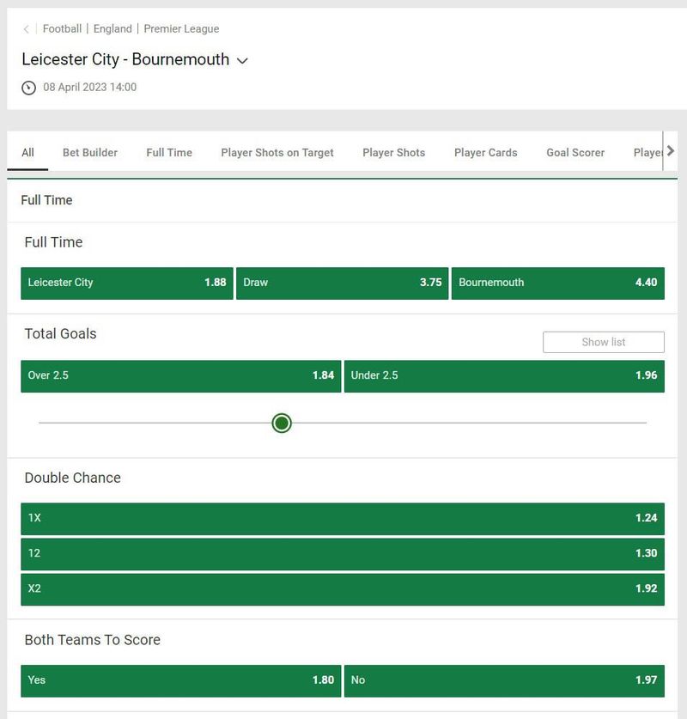
Task: Pick Bournemouth to win at 4.40
Action: (557, 283)
